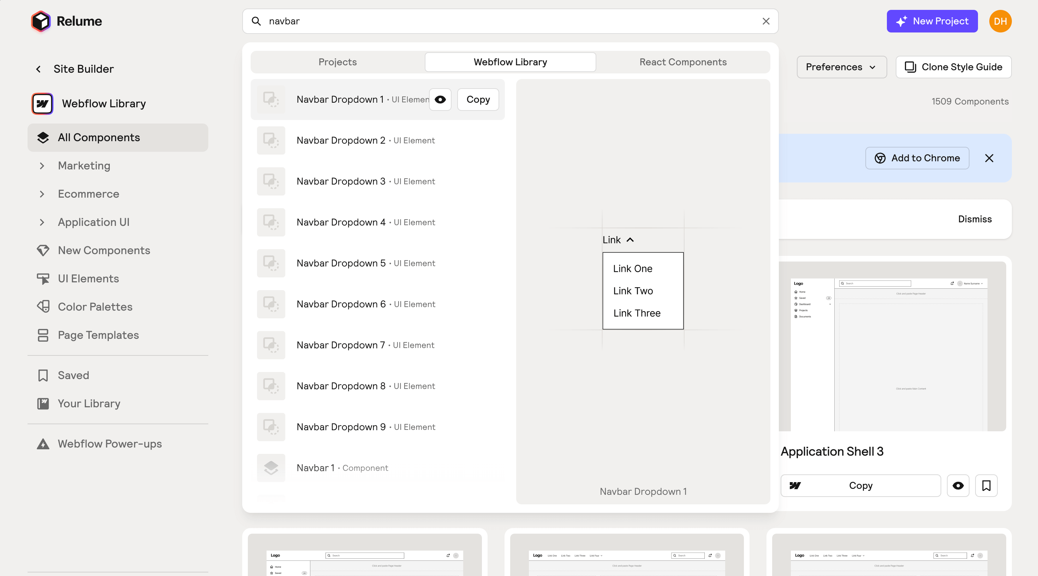The width and height of the screenshot is (1038, 576).
Task: Select Navbar Dropdown 8 result
Action: pyautogui.click(x=377, y=386)
